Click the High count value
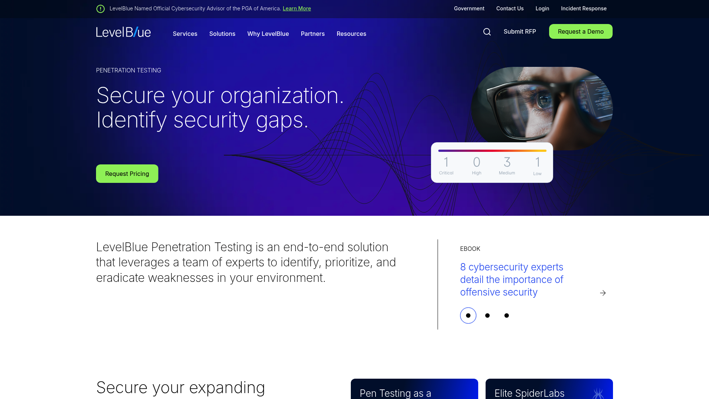Viewport: 709px width, 399px height. 477,162
